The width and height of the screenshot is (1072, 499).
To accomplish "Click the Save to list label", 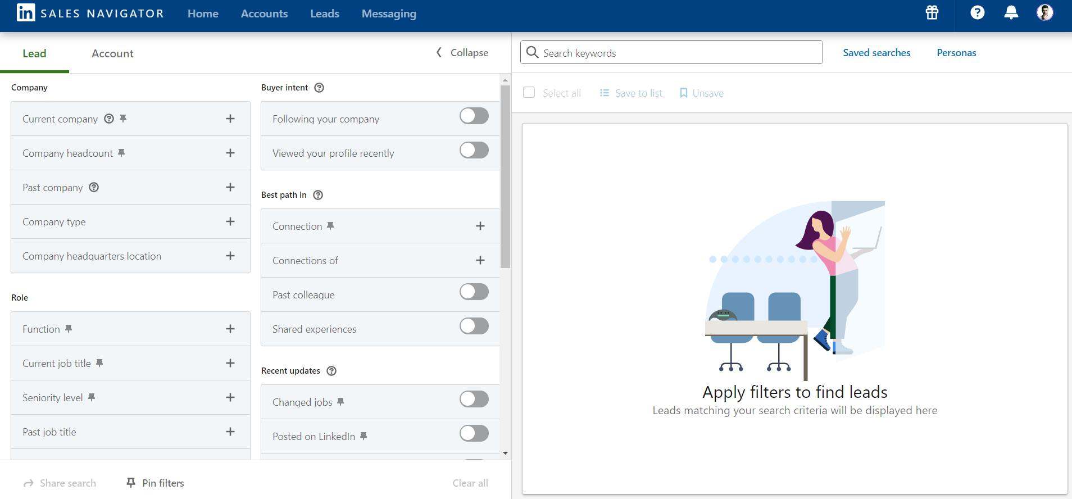I will coord(639,93).
